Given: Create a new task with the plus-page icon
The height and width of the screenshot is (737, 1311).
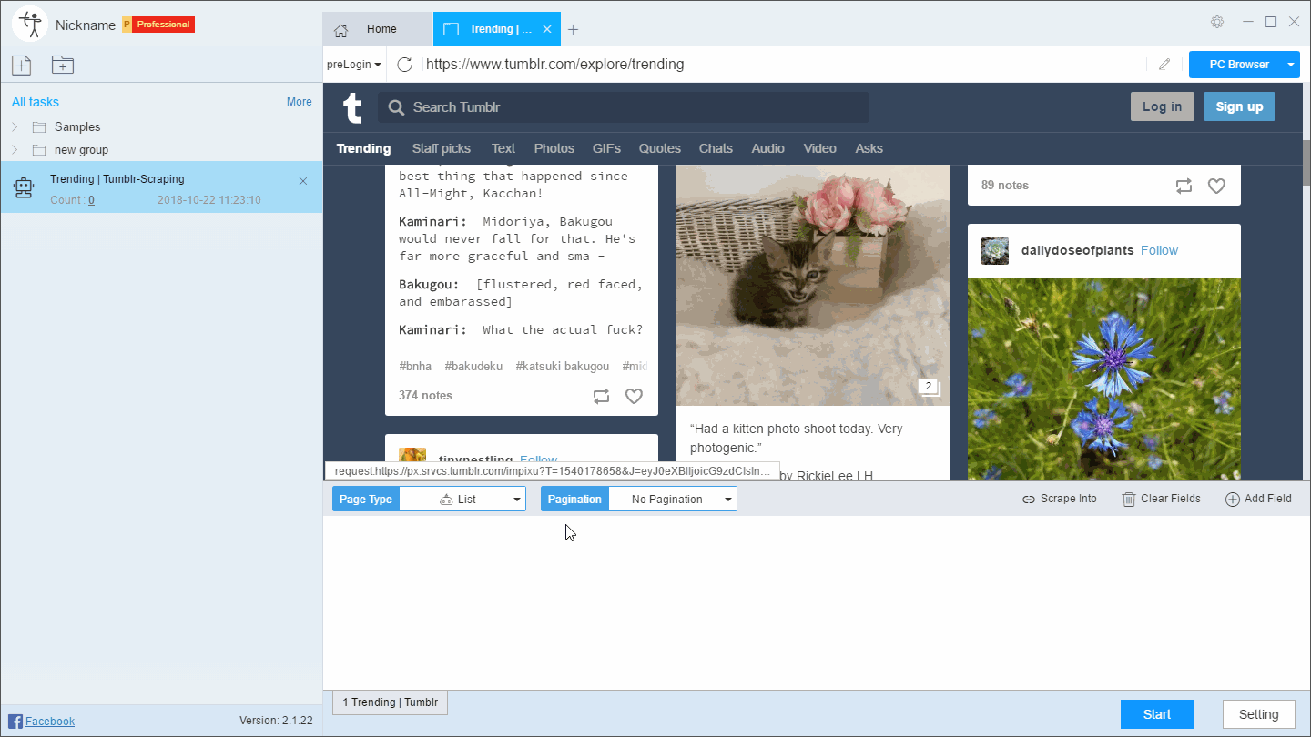Looking at the screenshot, I should click(21, 65).
